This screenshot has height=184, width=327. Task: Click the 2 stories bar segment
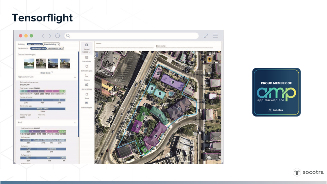click(x=43, y=100)
